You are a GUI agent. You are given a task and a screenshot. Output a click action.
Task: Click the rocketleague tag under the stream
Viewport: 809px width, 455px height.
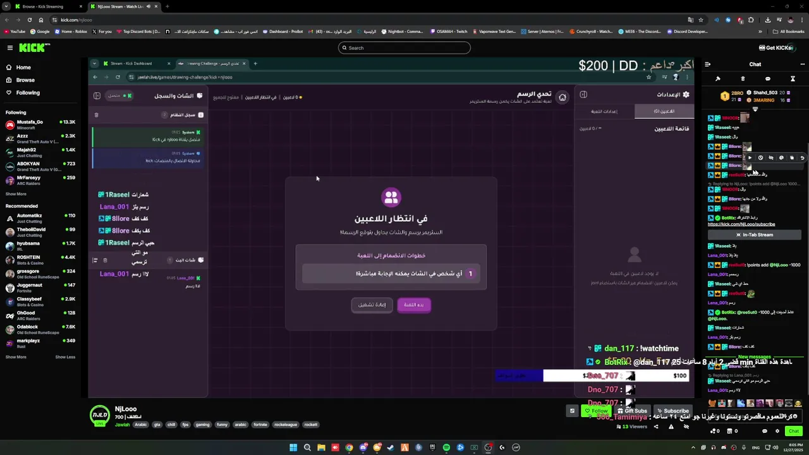point(284,425)
